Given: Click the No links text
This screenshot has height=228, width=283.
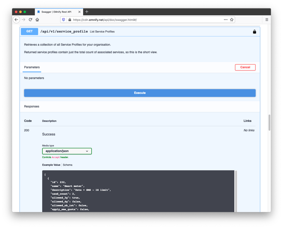Looking at the screenshot, I should [x=249, y=130].
